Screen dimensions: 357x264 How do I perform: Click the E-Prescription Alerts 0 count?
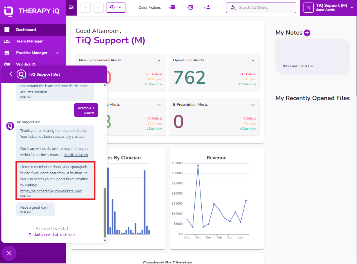179,122
